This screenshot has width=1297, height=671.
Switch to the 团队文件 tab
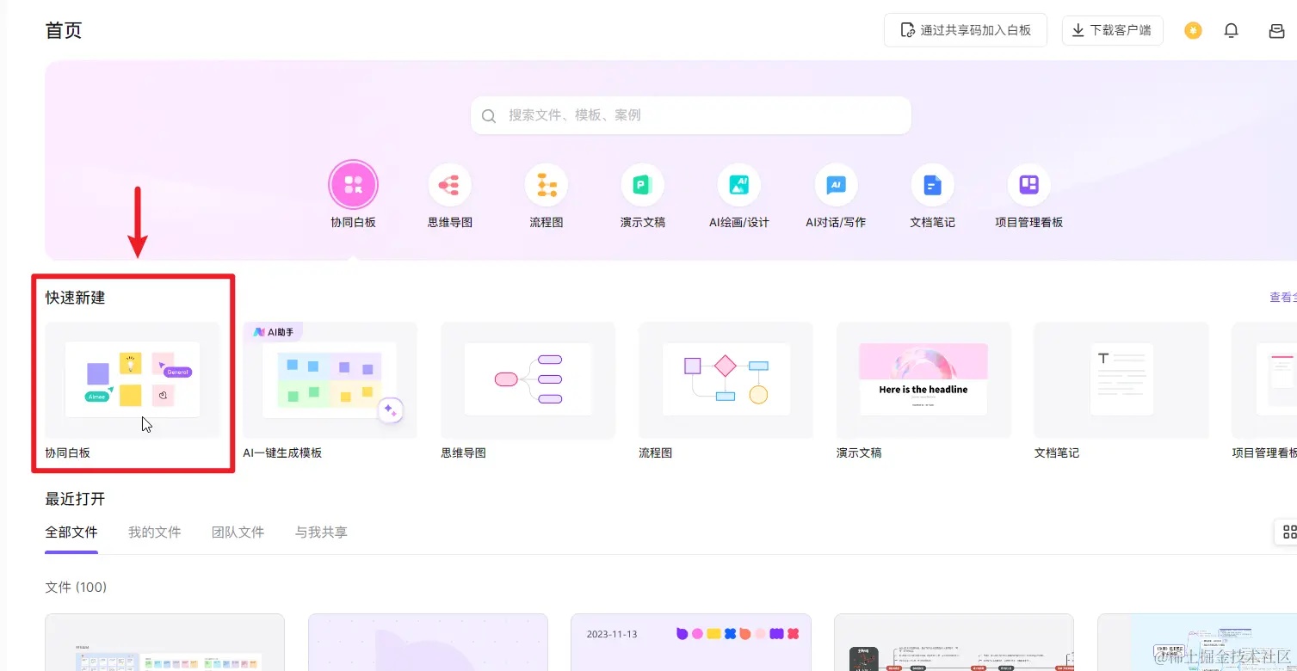click(x=238, y=532)
